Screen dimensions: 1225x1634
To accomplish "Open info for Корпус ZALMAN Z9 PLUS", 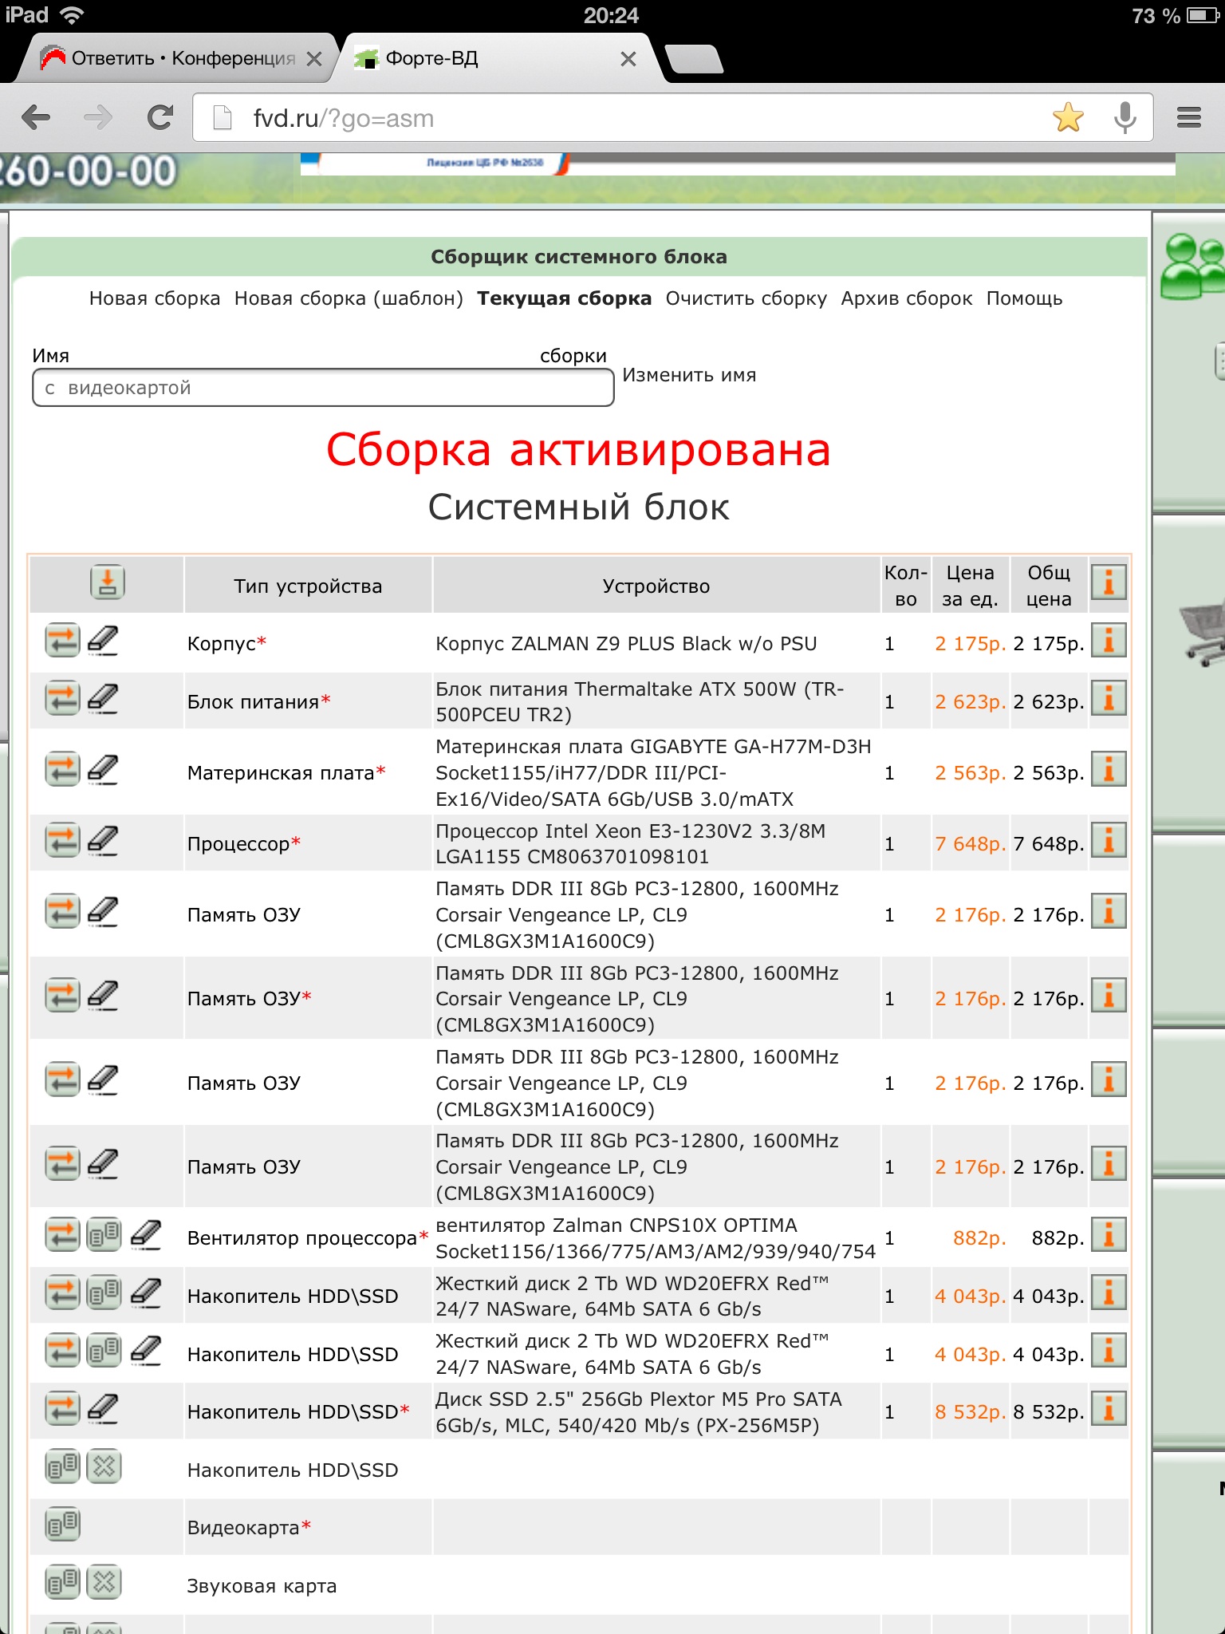I will click(1109, 640).
